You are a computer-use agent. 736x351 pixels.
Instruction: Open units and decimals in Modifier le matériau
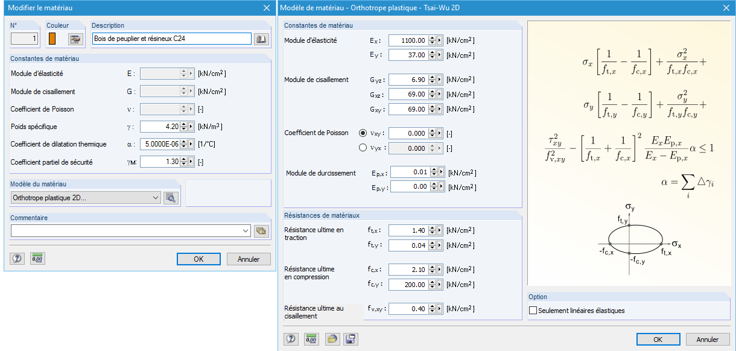(38, 259)
